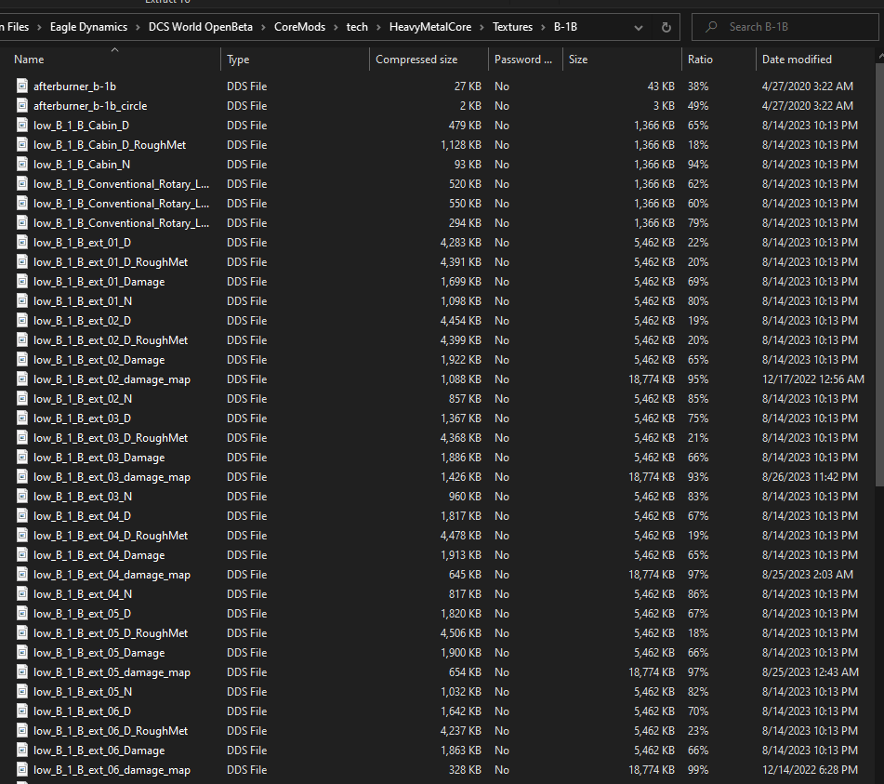Click the file icon of low_B_1_B_ext_04_D
Viewport: 884px width, 784px height.
(x=22, y=516)
